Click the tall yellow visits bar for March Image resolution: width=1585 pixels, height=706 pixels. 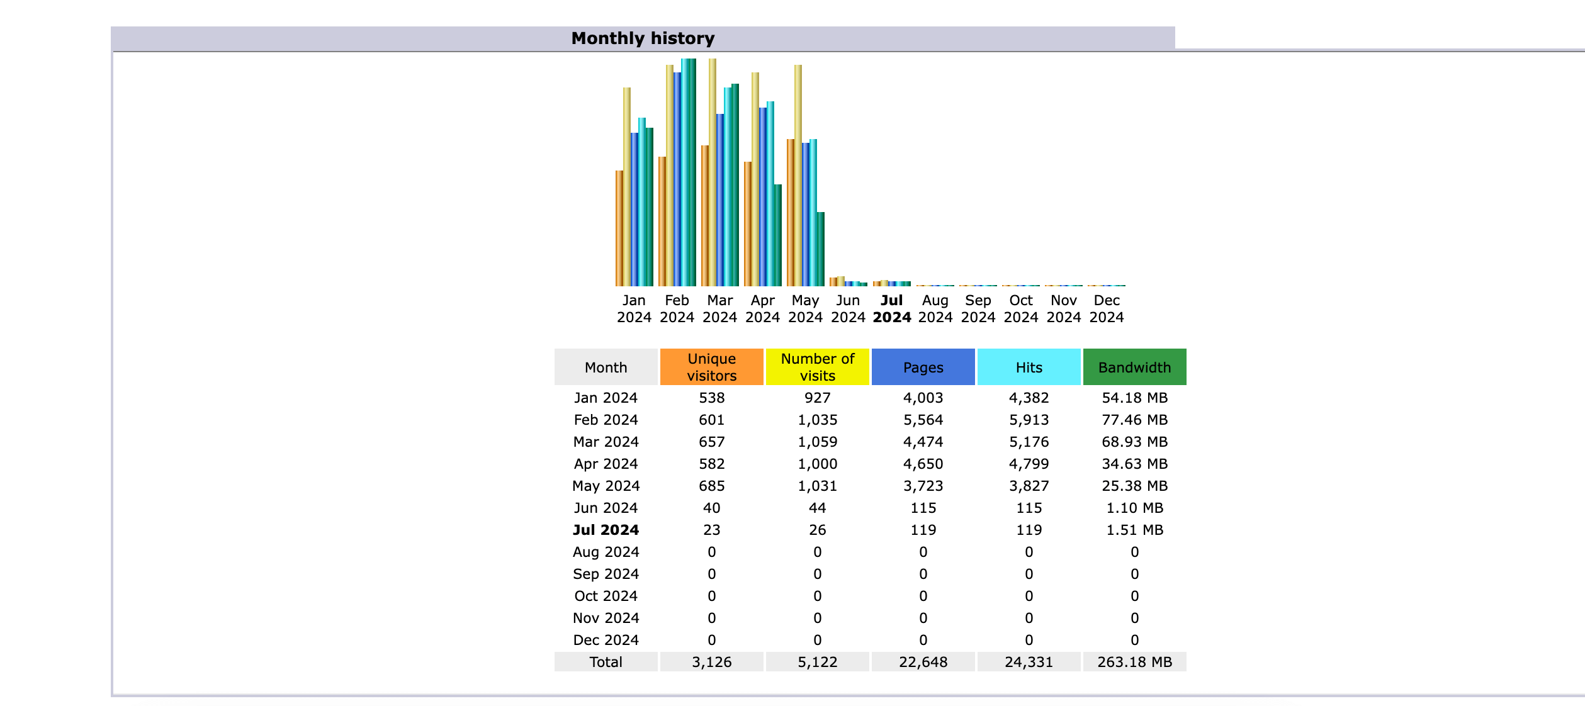(713, 172)
